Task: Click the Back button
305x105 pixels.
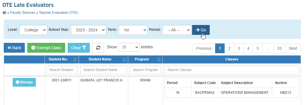Action: coord(14,48)
